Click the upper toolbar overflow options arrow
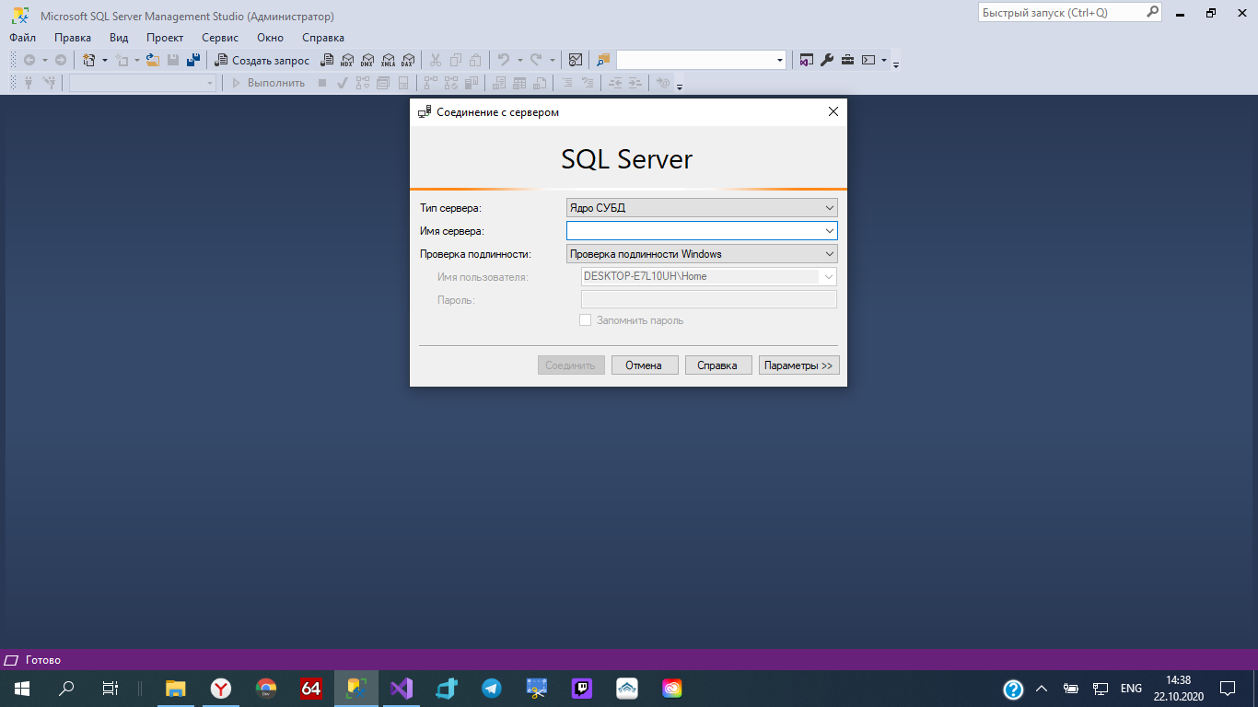Screen dimensions: 1258x707 [x=896, y=64]
